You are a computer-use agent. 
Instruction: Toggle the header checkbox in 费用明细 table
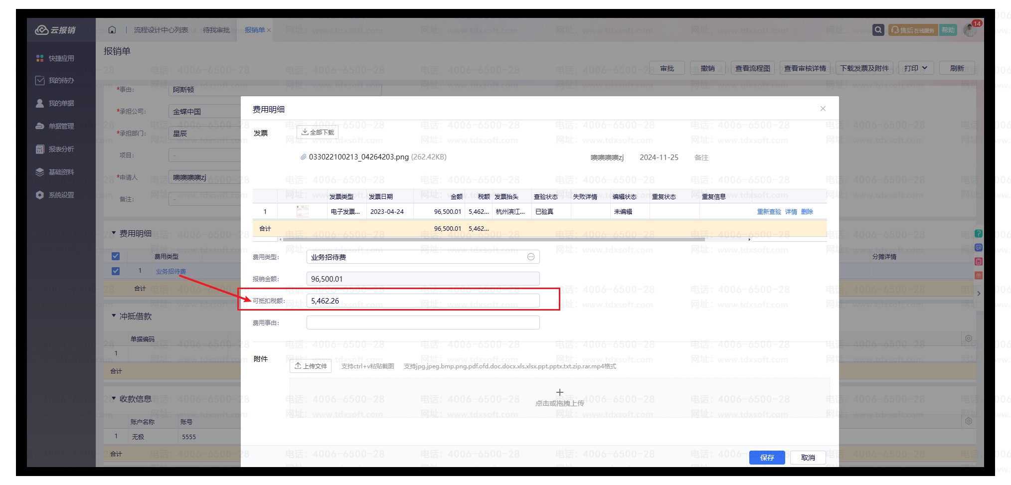[x=116, y=256]
